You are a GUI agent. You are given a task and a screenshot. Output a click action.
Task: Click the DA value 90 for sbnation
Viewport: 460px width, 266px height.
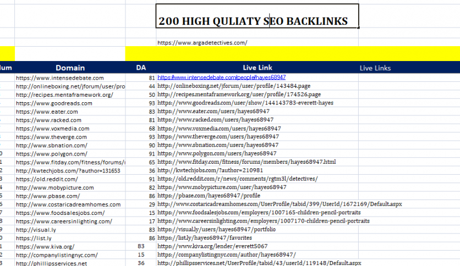coord(152,145)
